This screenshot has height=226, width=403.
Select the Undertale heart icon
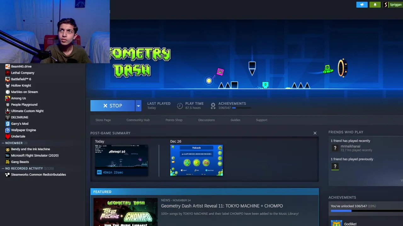click(8, 137)
